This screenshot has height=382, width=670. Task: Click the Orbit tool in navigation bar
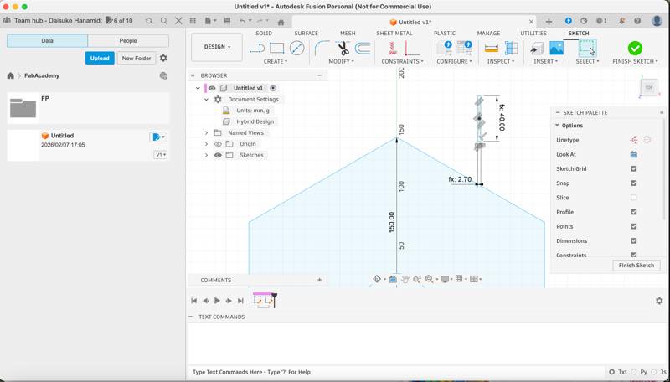[x=376, y=279]
